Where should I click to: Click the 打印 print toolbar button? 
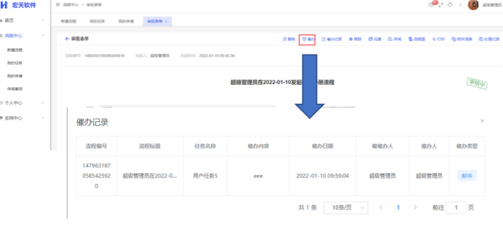(438, 39)
